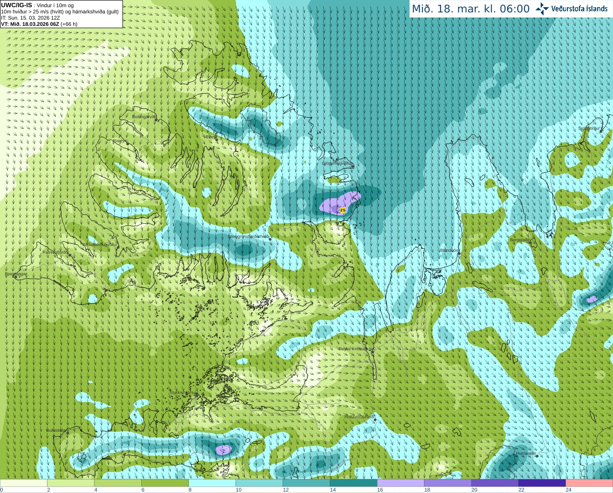Image resolution: width=613 pixels, height=493 pixels.
Task: Click the Bjargtangar station label
Action: pos(16,274)
